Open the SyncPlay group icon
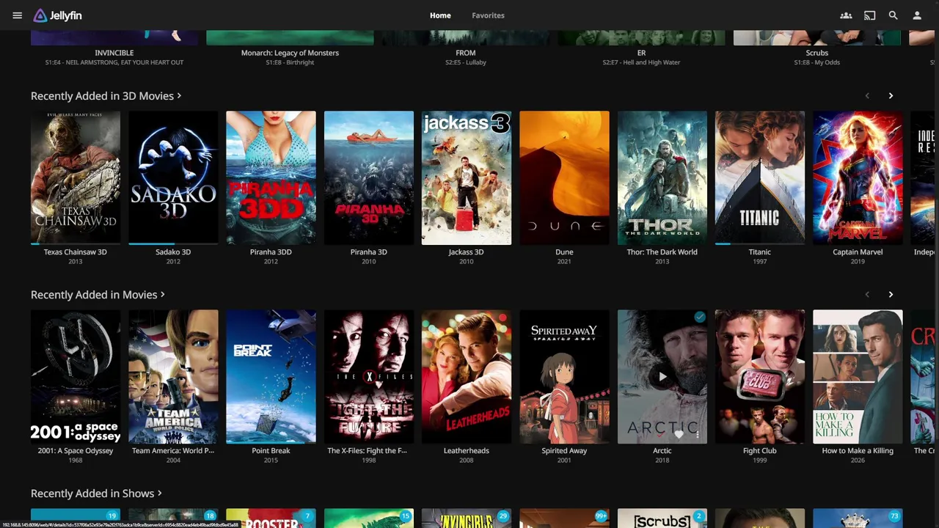Image resolution: width=939 pixels, height=528 pixels. (x=846, y=15)
